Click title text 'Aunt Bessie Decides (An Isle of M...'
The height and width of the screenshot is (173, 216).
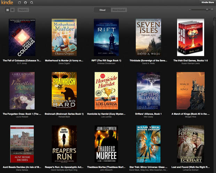click(22, 167)
